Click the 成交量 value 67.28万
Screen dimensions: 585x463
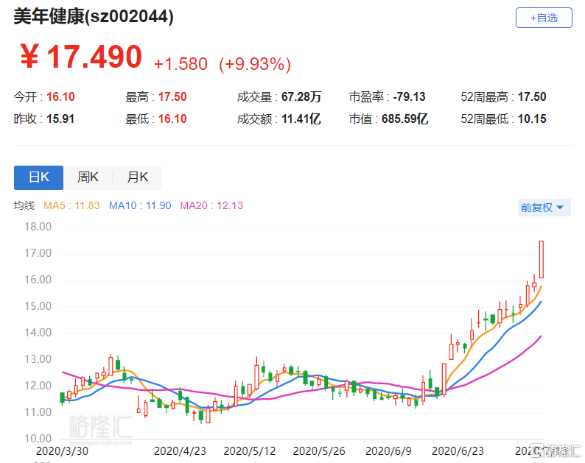click(x=301, y=97)
